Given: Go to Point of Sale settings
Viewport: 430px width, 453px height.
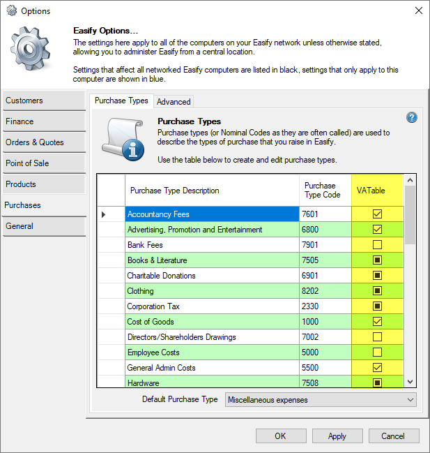Looking at the screenshot, I should (x=43, y=163).
